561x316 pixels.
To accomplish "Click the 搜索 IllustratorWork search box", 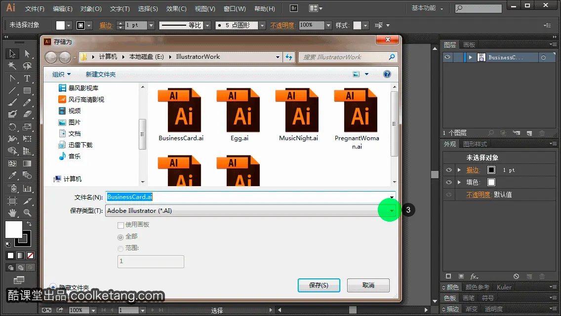I will (348, 57).
